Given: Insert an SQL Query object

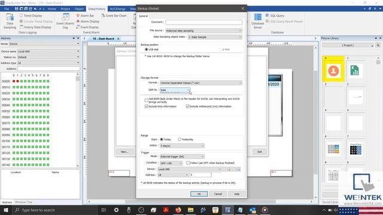Looking at the screenshot, I should [275, 16].
